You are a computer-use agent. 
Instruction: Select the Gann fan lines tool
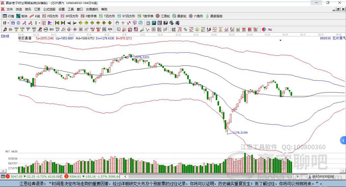click(x=124, y=30)
